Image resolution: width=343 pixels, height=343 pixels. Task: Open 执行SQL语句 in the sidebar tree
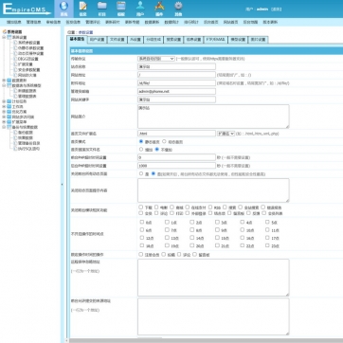[28, 149]
